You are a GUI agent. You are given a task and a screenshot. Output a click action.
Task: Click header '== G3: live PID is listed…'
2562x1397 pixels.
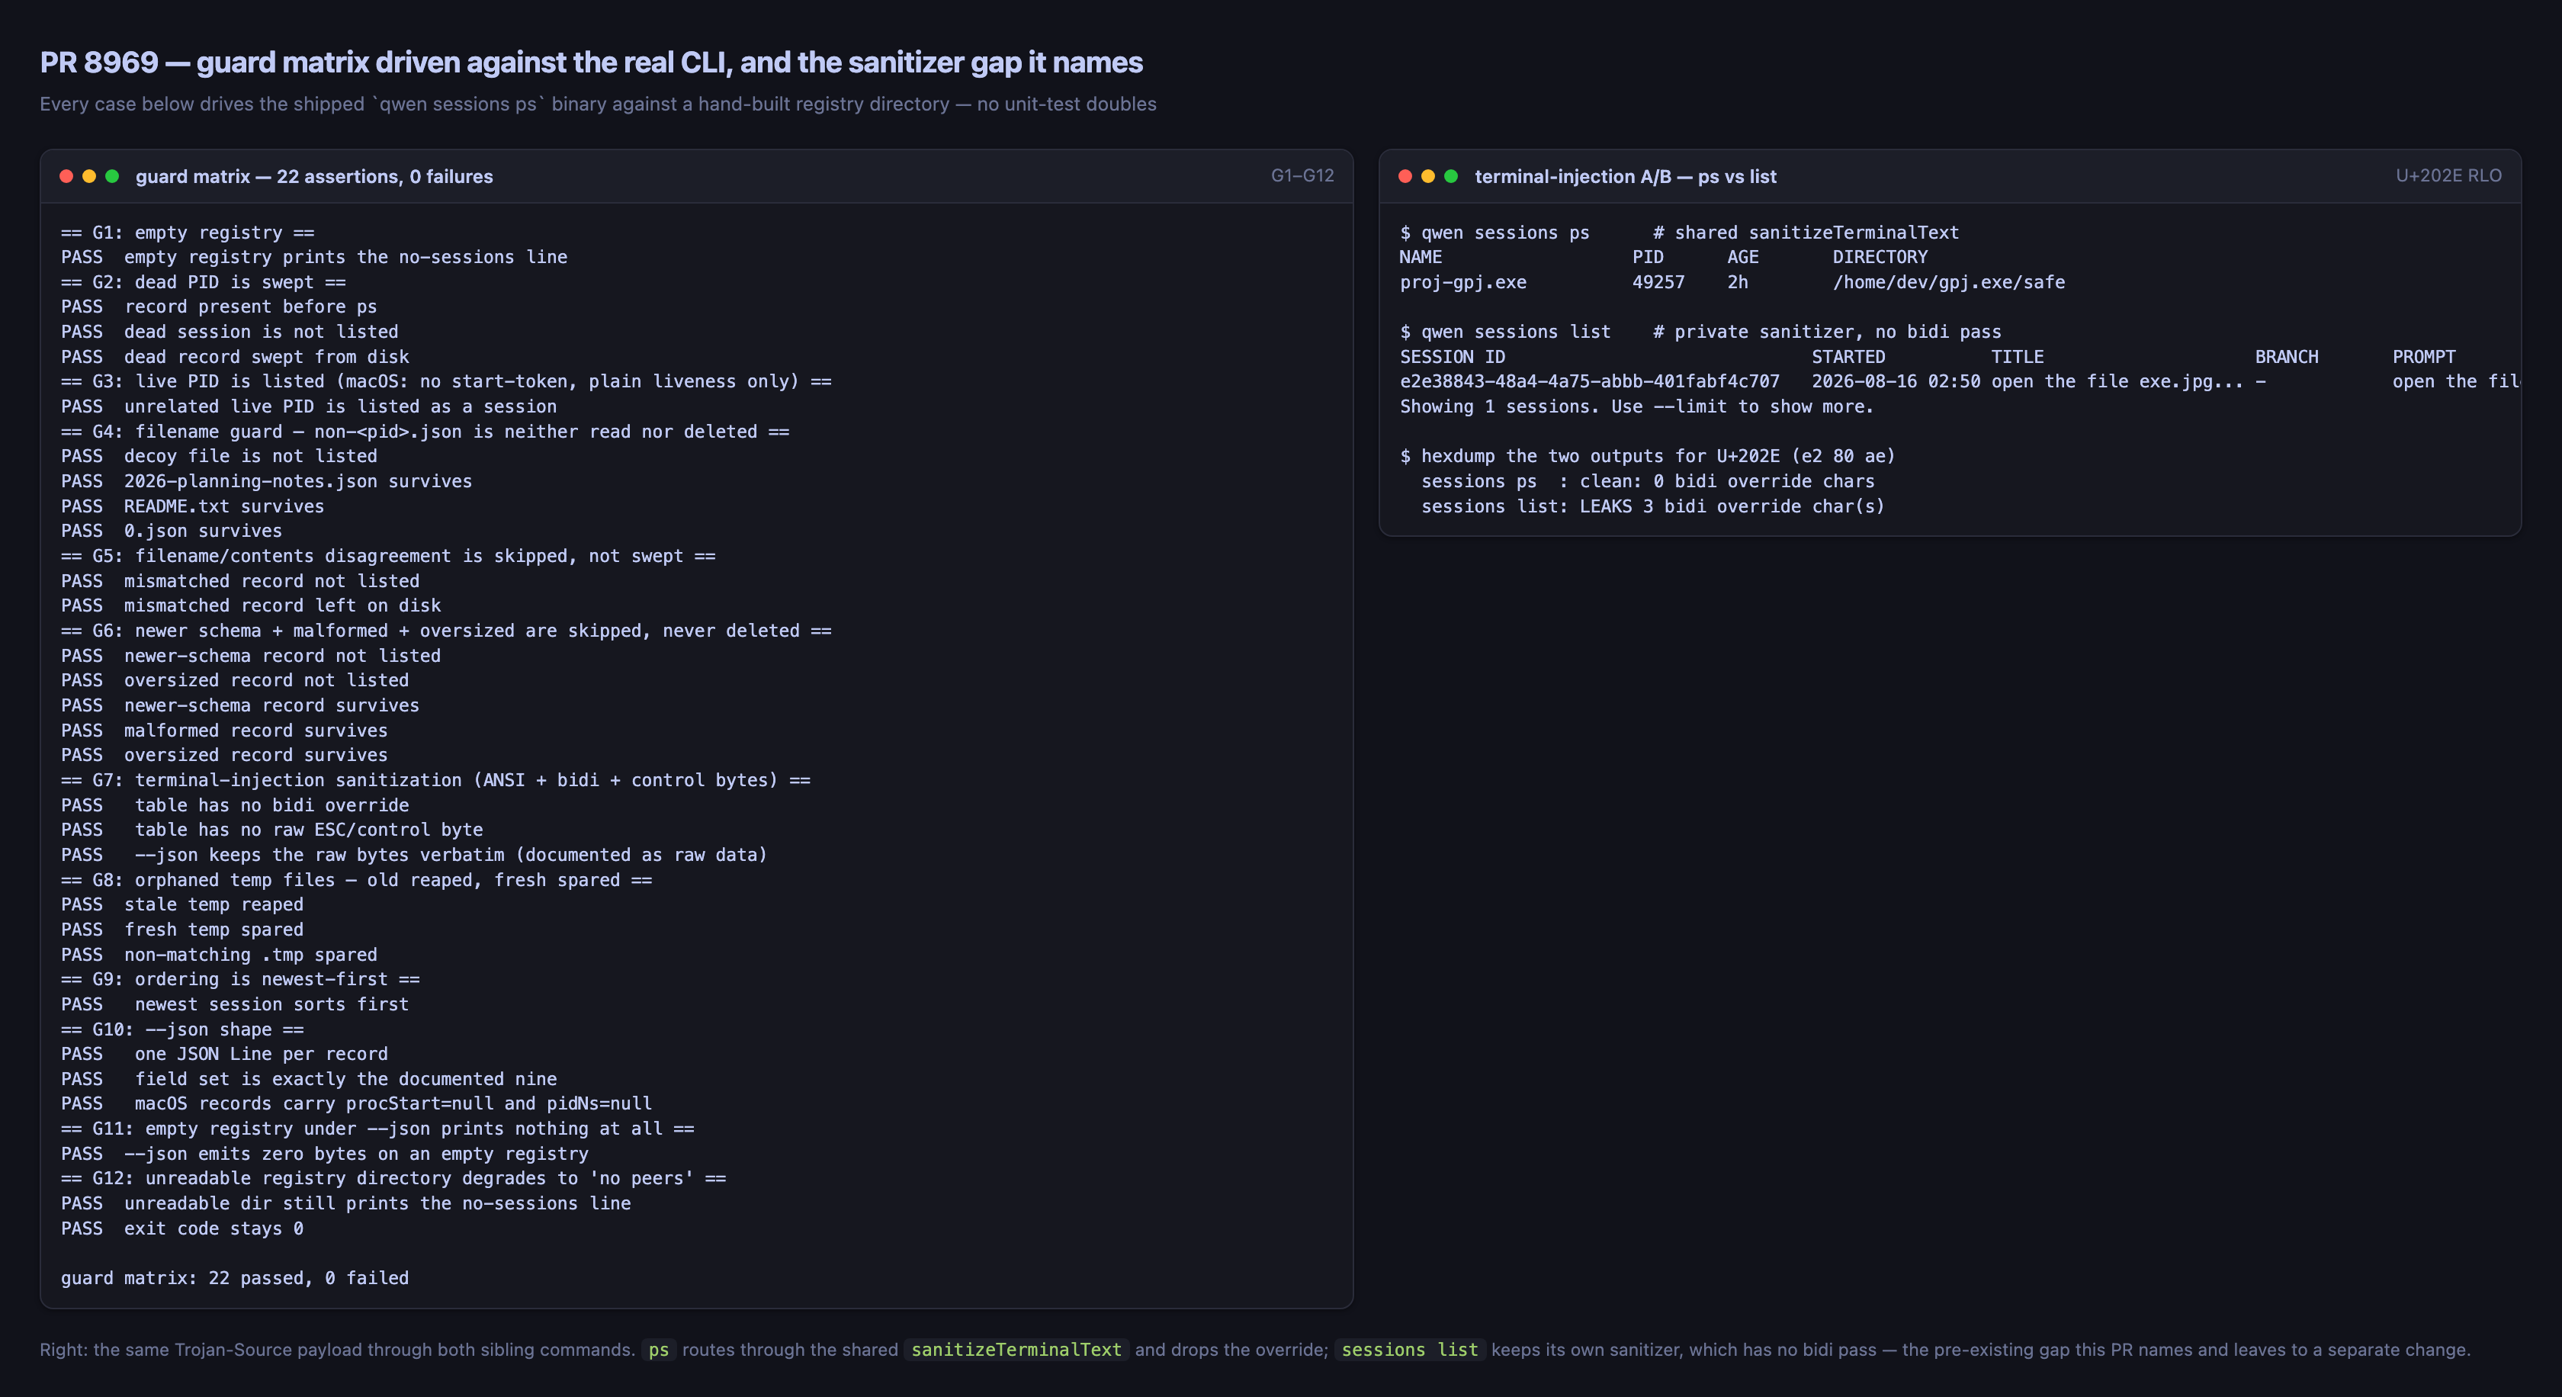(447, 382)
